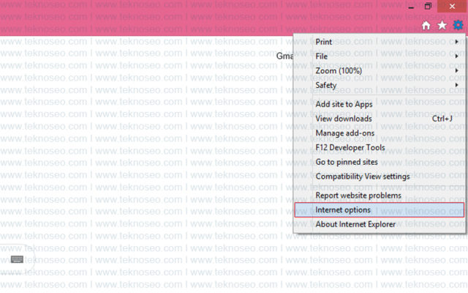Expand the Print submenu arrow
468x293 pixels.
click(x=456, y=42)
